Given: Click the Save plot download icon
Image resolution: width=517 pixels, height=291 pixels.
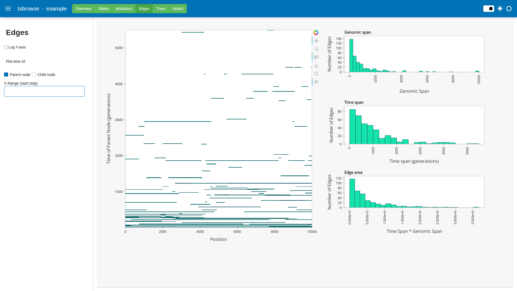Looking at the screenshot, I should [x=316, y=65].
